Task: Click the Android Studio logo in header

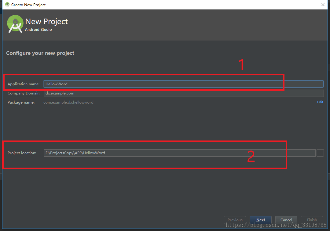Action: [15, 24]
